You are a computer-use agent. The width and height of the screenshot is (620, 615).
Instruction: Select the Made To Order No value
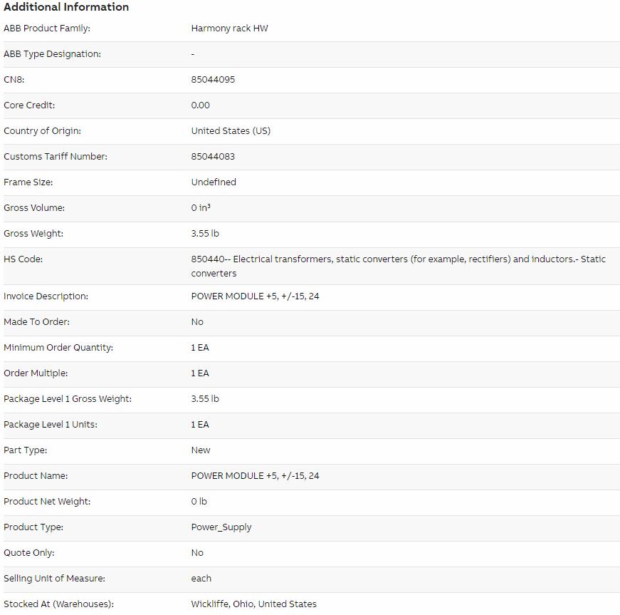[197, 321]
